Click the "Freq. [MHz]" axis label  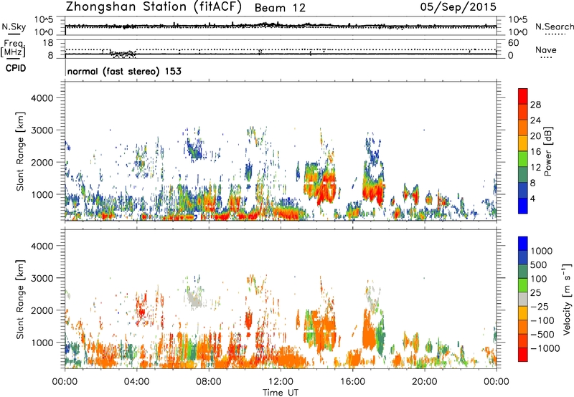tap(13, 49)
